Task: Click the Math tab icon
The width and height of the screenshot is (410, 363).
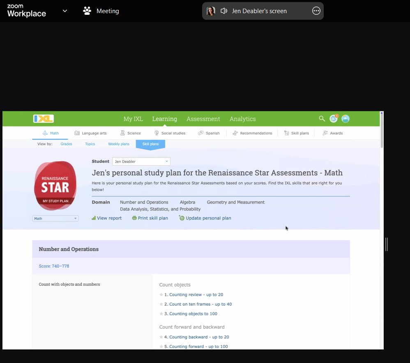Action: tap(45, 133)
